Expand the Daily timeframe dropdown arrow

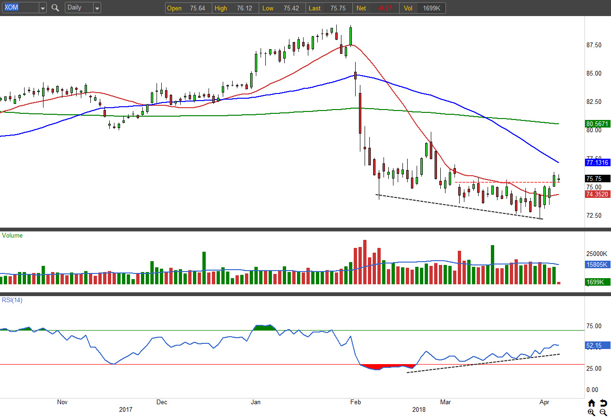(97, 8)
